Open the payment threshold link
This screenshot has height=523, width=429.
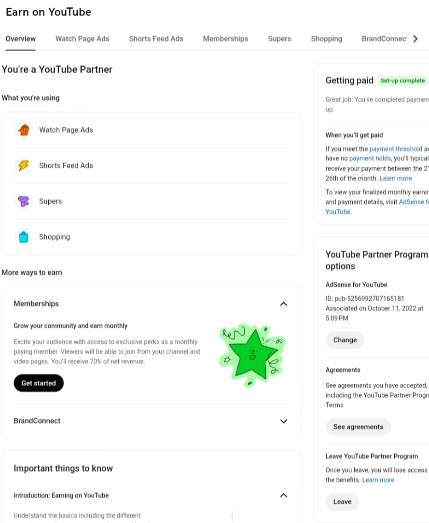click(396, 149)
